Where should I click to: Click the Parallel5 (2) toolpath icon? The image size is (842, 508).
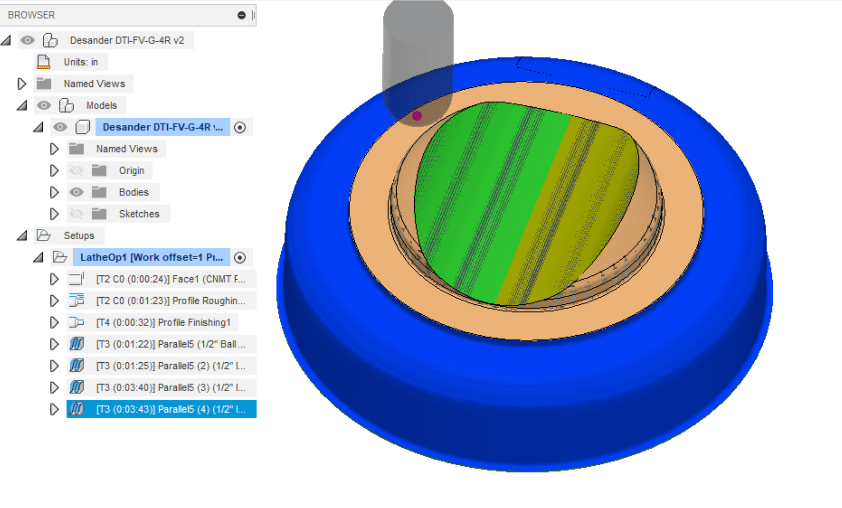pyautogui.click(x=77, y=366)
